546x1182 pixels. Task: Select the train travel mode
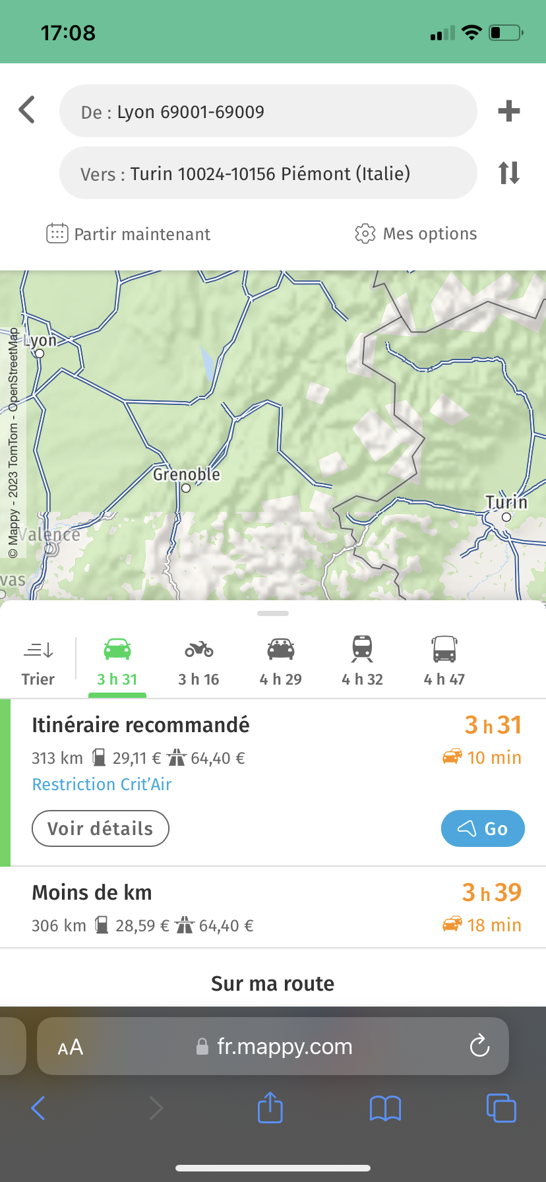click(x=362, y=660)
